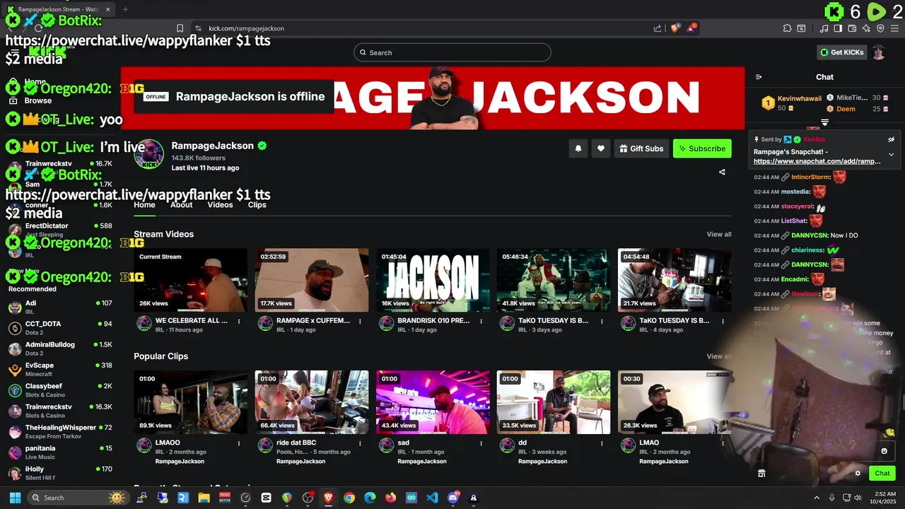This screenshot has width=905, height=509.
Task: Open options menu for 'ride dat BBC' clip
Action: click(360, 443)
